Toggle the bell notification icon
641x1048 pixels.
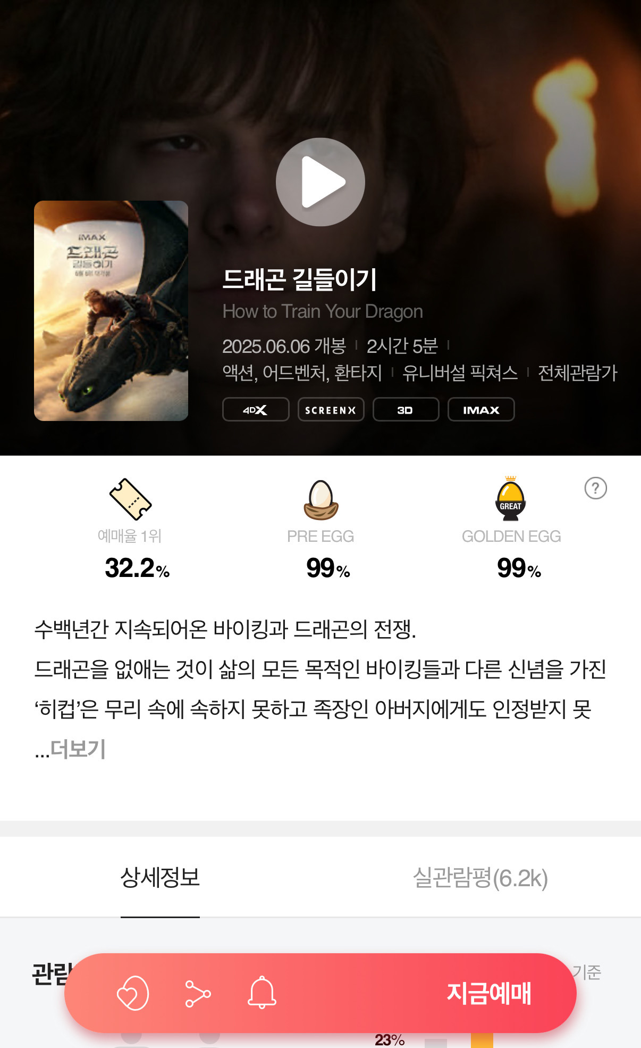(x=262, y=992)
